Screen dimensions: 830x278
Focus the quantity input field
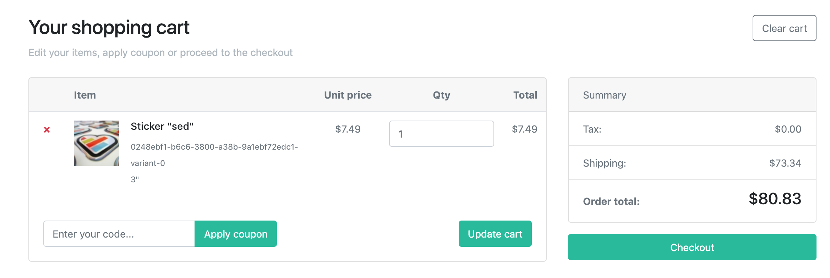441,134
